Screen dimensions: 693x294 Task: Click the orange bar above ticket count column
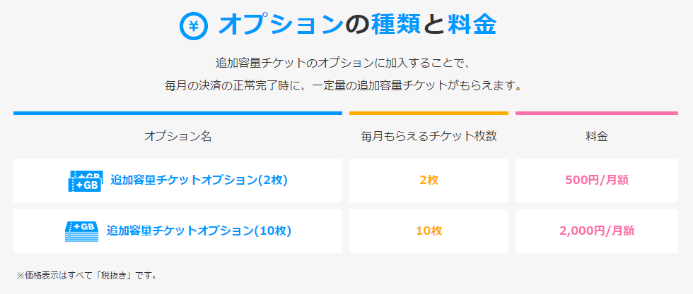429,114
